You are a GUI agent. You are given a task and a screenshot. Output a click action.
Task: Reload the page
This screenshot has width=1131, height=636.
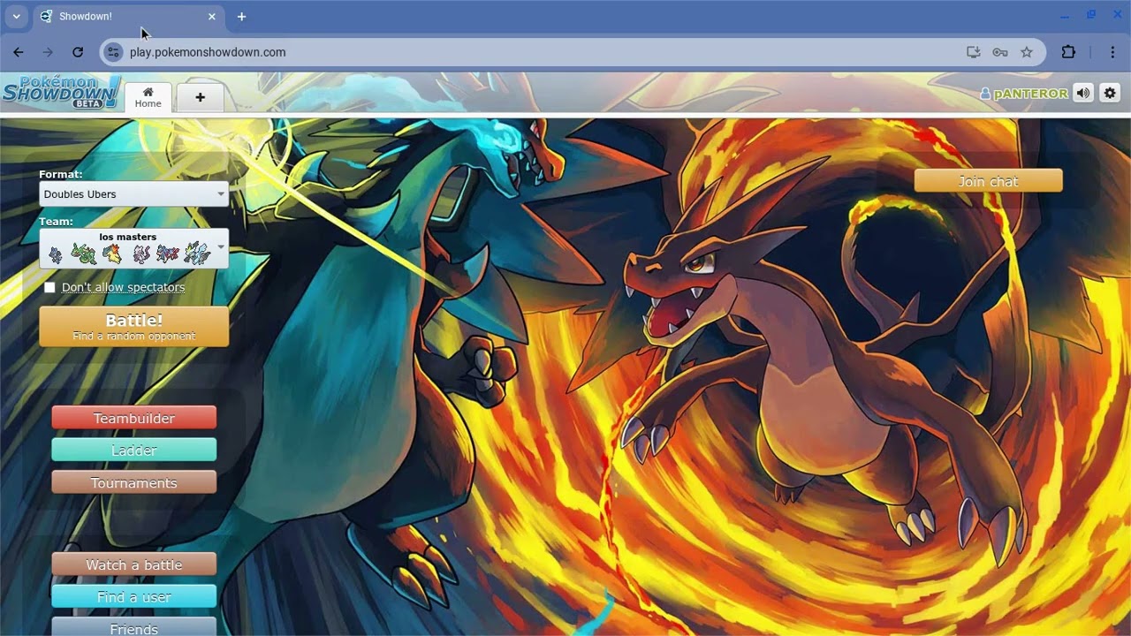pos(78,52)
